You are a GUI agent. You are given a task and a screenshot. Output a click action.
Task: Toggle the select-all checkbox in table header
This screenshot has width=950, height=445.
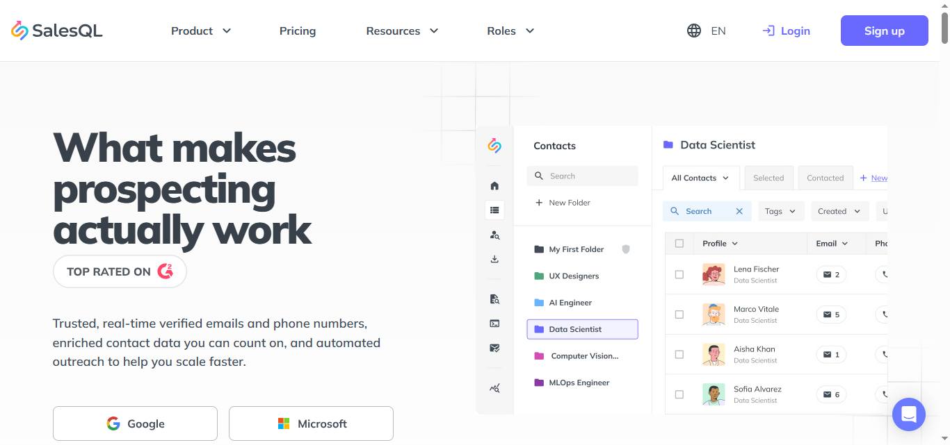coord(679,243)
